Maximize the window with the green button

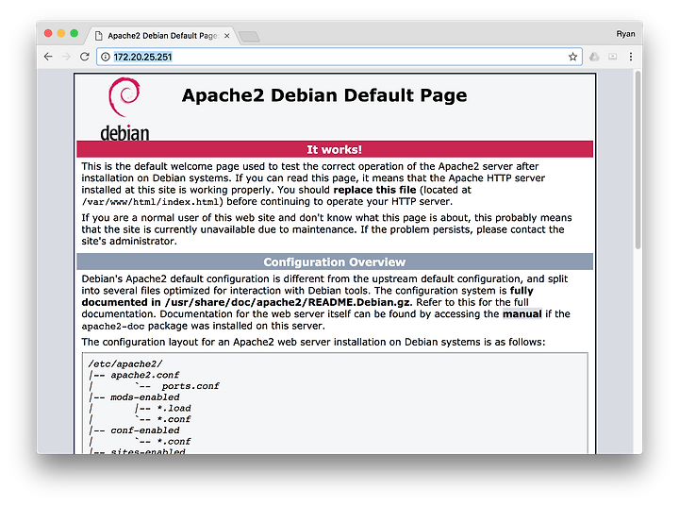click(75, 33)
